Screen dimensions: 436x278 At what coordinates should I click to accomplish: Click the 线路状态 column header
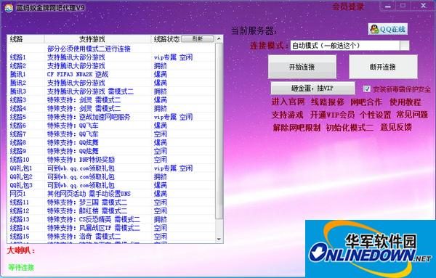click(167, 39)
